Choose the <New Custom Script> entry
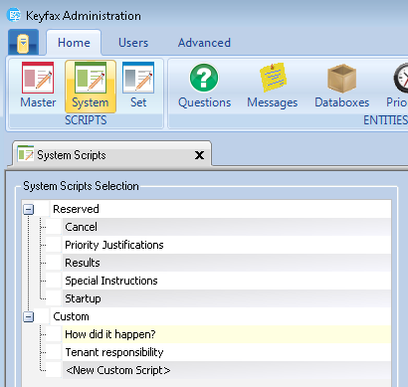This screenshot has height=387, width=408. coord(227,370)
